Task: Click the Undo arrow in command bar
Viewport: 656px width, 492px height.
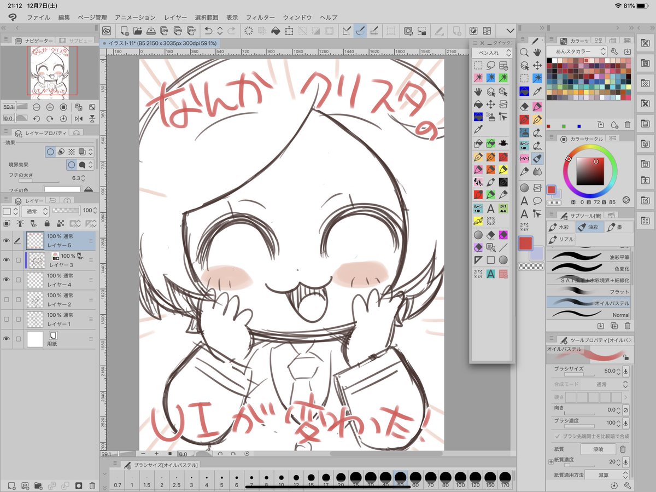Action: (208, 31)
